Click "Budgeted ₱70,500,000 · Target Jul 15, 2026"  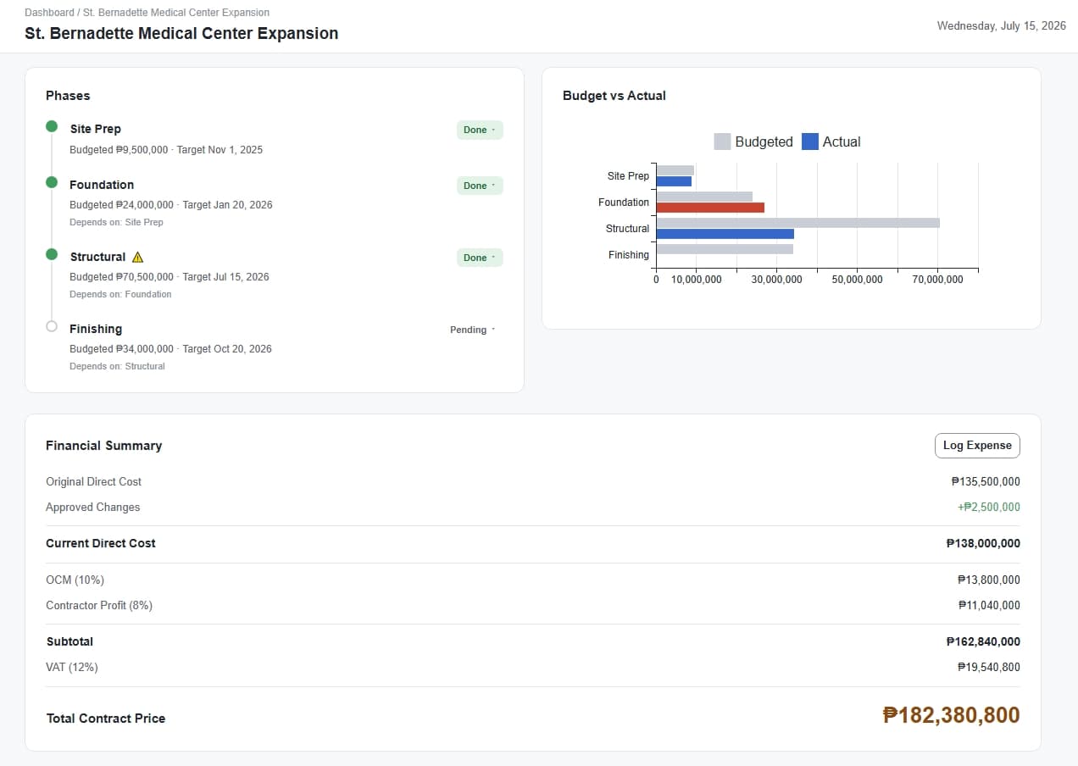point(169,277)
